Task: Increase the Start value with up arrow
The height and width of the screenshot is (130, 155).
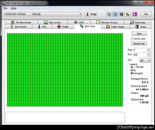Action: click(x=149, y=49)
